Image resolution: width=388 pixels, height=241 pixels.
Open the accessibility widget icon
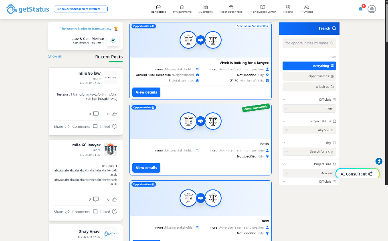point(379,161)
